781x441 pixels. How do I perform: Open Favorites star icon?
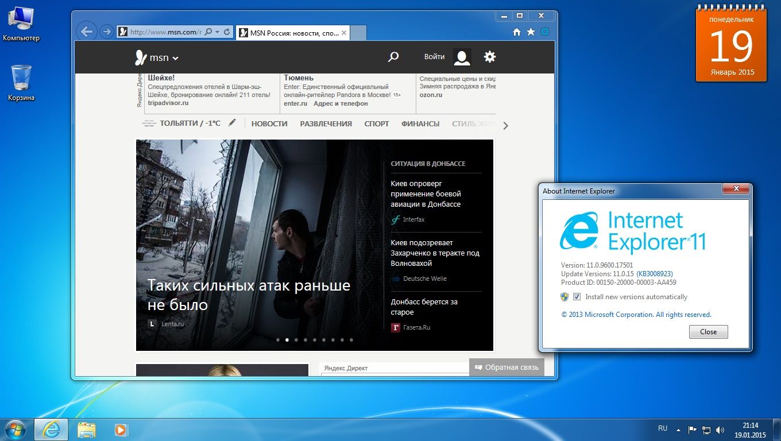click(531, 32)
